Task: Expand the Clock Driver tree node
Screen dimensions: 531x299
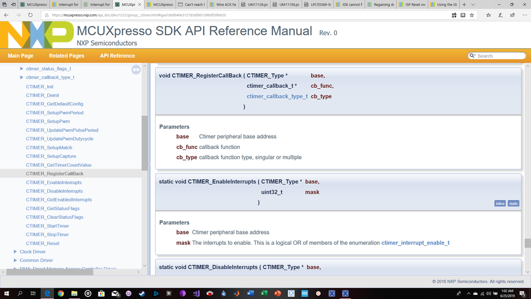Action: (x=15, y=252)
